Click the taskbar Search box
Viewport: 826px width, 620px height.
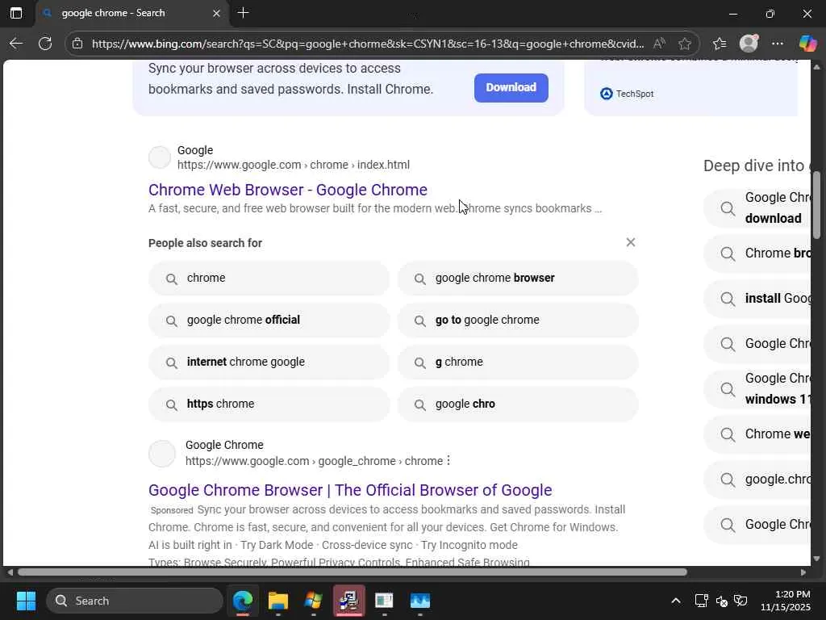[x=135, y=601]
